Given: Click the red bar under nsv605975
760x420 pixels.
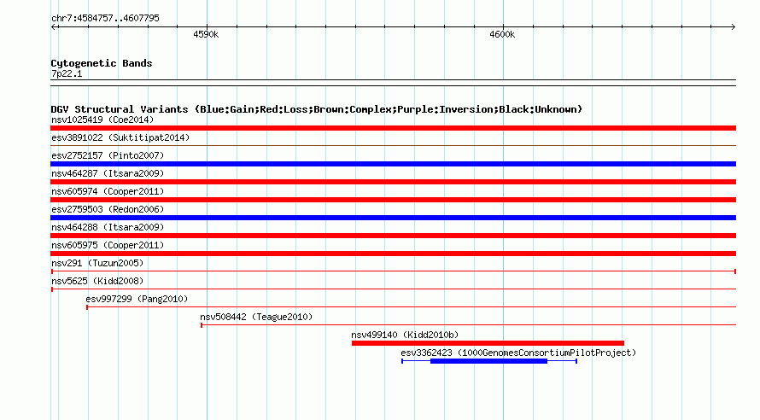Looking at the screenshot, I should click(393, 254).
